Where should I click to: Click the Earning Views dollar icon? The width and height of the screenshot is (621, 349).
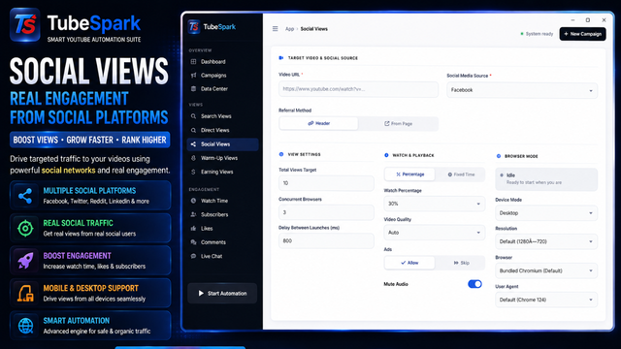click(193, 172)
